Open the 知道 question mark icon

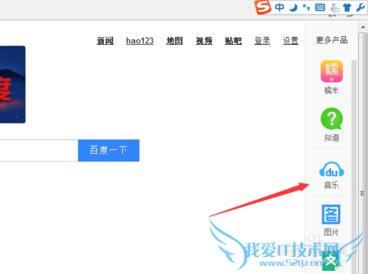pos(331,119)
